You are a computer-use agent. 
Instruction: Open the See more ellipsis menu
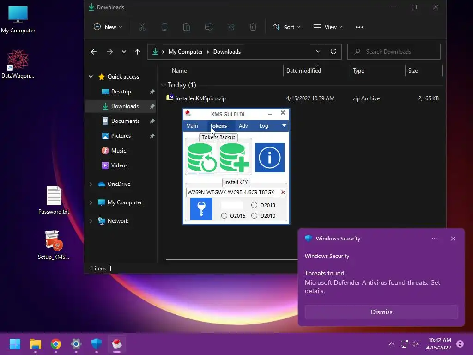point(359,27)
